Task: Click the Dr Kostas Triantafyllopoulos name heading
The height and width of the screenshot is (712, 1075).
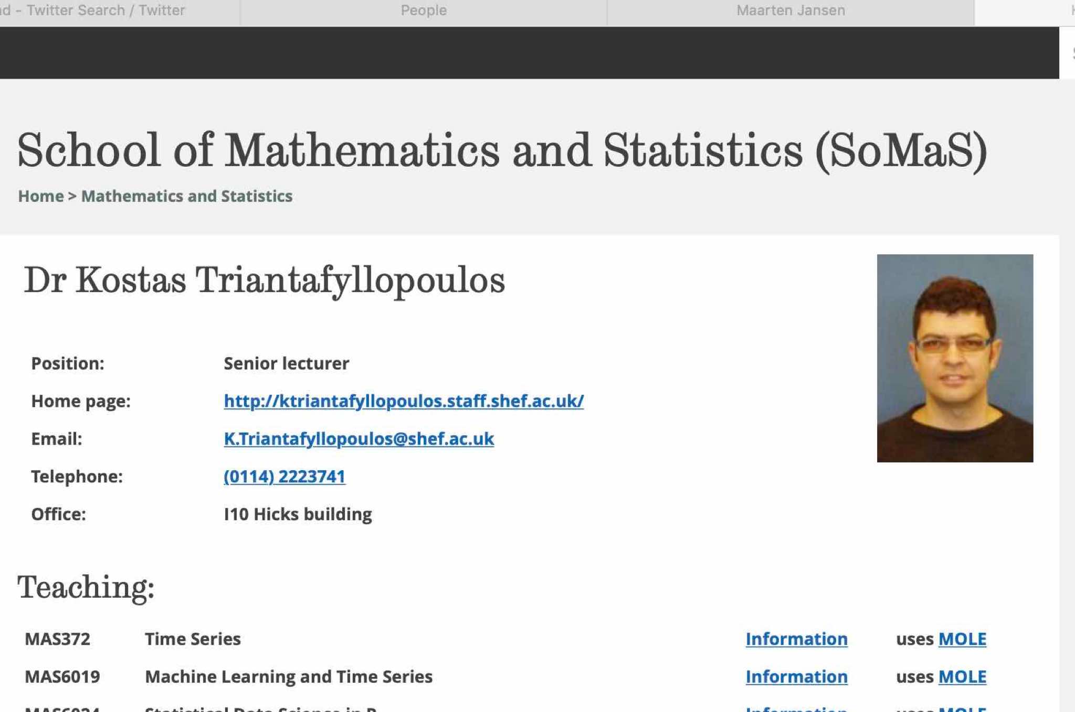Action: 264,280
